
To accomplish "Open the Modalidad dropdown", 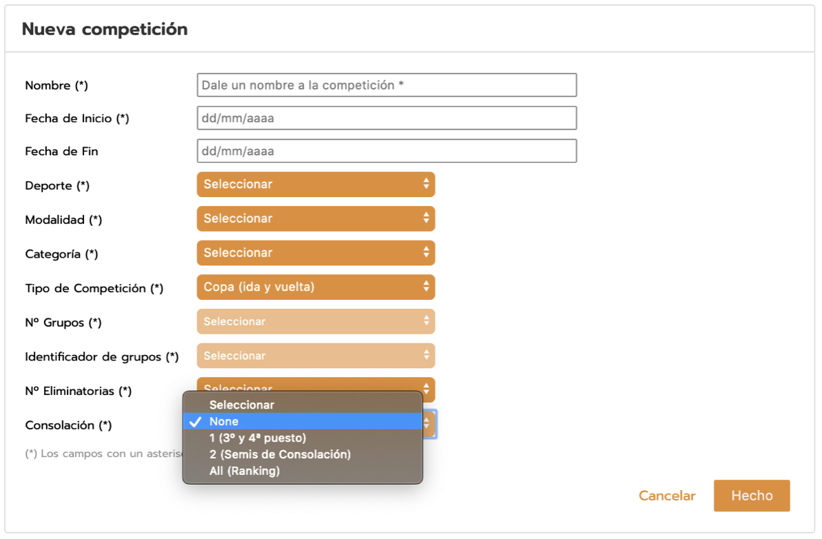I will click(x=315, y=218).
